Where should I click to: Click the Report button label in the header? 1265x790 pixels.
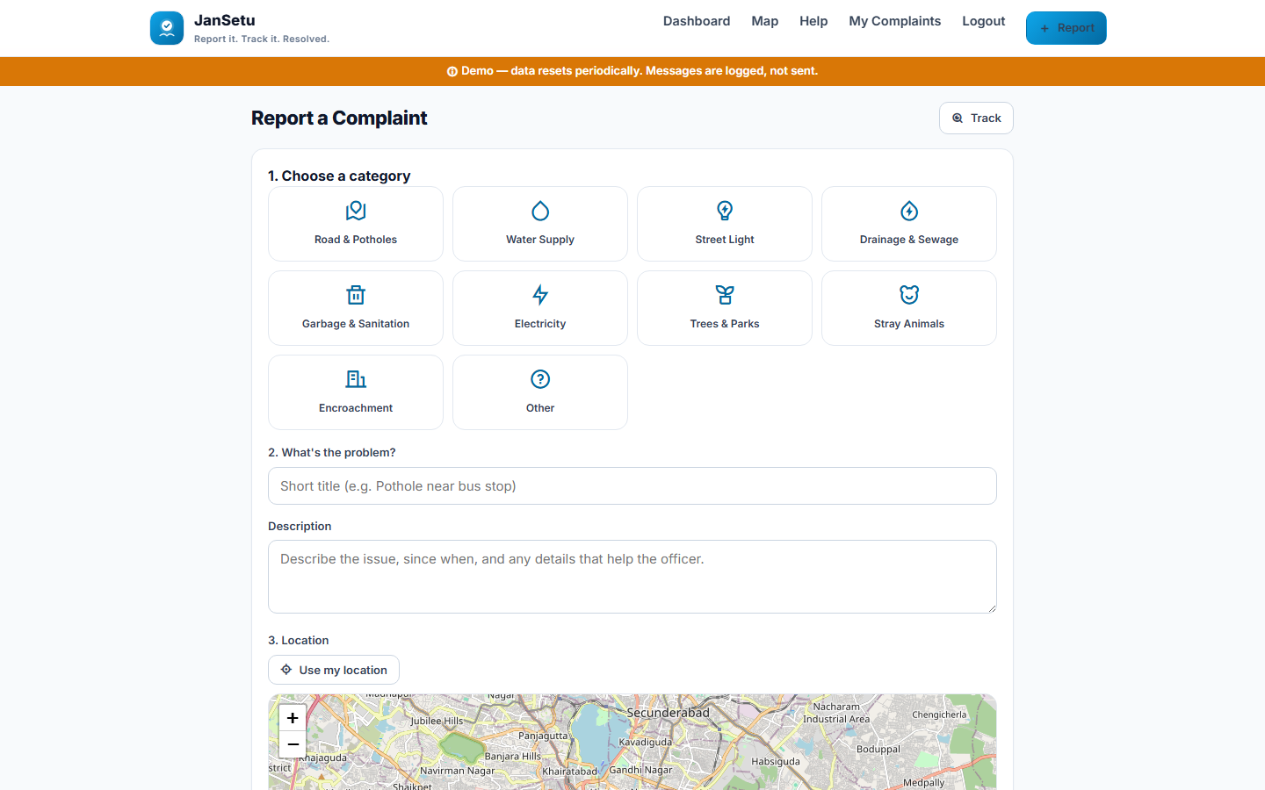coord(1075,28)
